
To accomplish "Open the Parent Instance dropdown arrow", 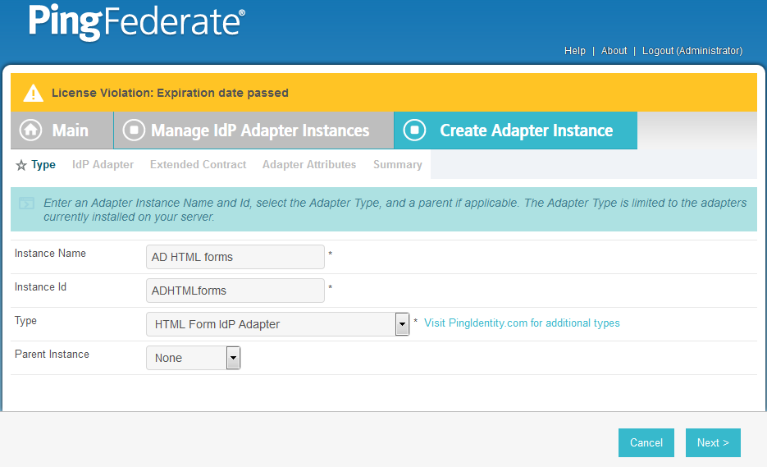I will pos(233,358).
